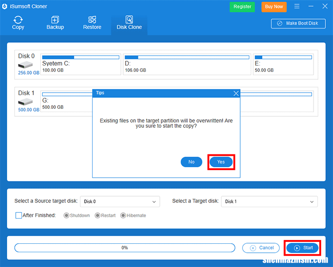Click the E: partition usage bar
Screen dimensions: 333x267
point(284,57)
